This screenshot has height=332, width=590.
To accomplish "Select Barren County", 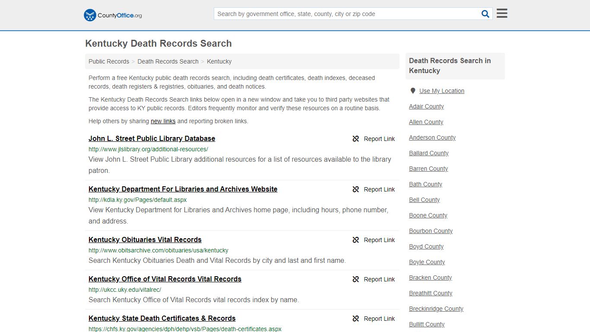I will click(x=428, y=169).
